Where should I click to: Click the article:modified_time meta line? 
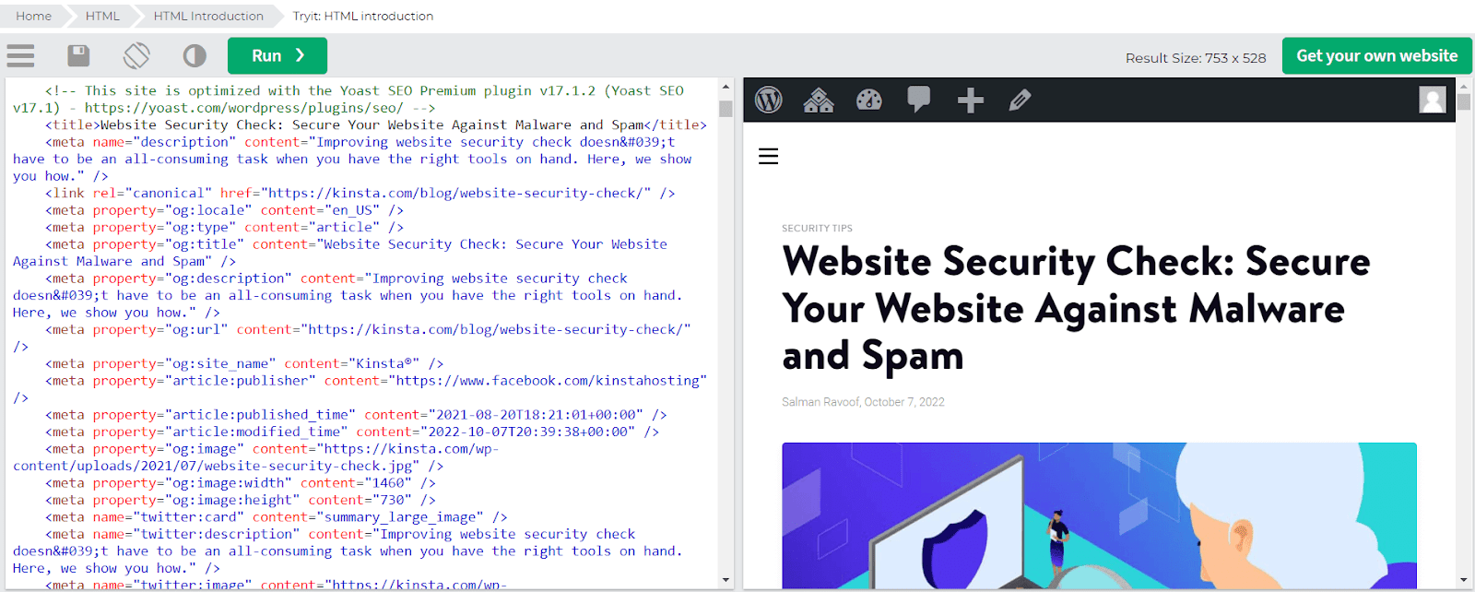[x=352, y=432]
